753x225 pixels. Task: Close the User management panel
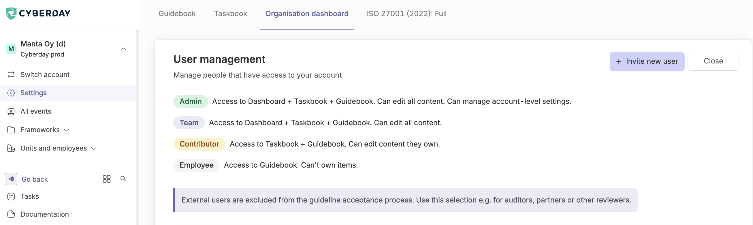[x=713, y=61]
